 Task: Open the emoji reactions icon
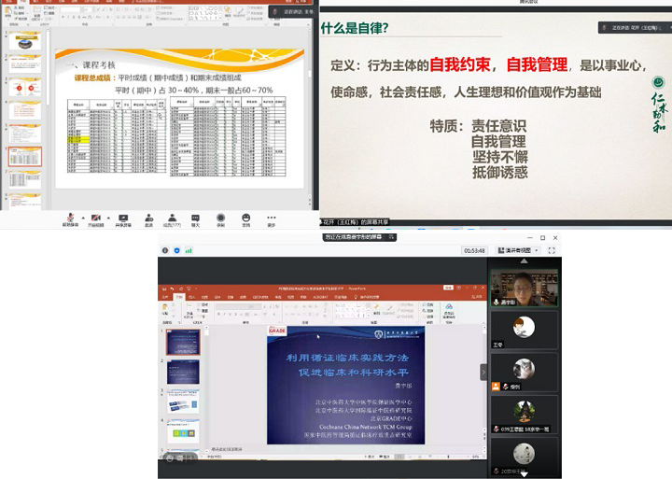tap(246, 218)
